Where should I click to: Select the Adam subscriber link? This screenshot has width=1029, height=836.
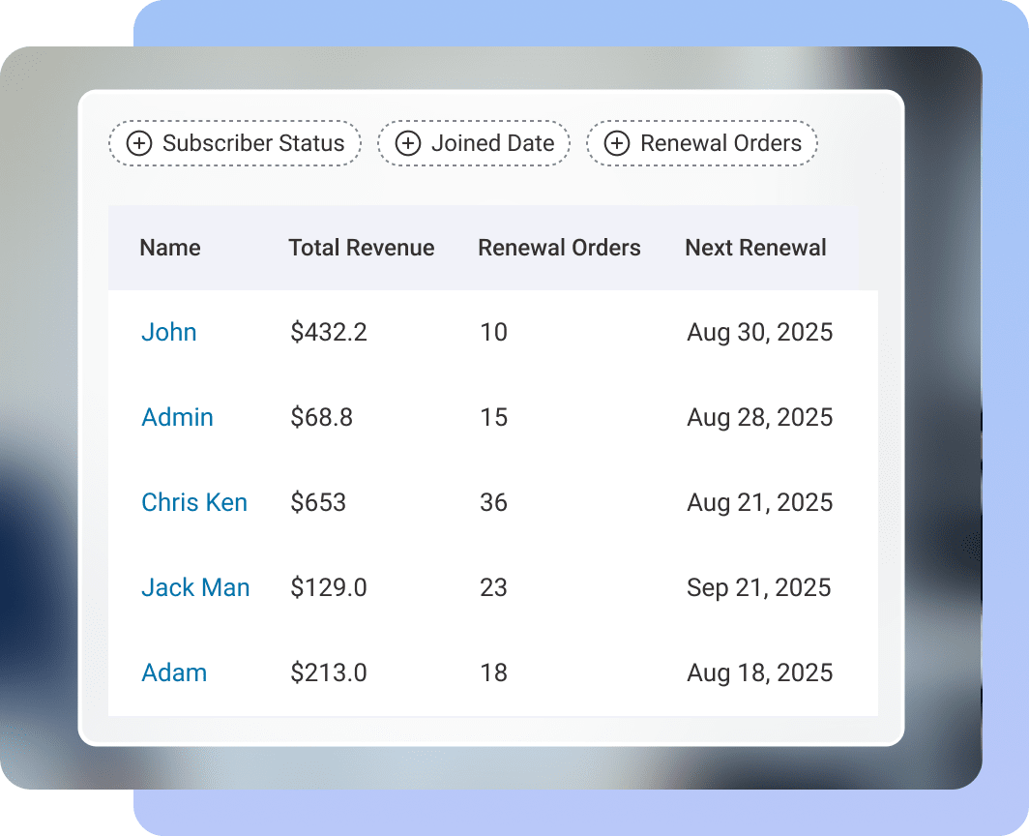[174, 672]
